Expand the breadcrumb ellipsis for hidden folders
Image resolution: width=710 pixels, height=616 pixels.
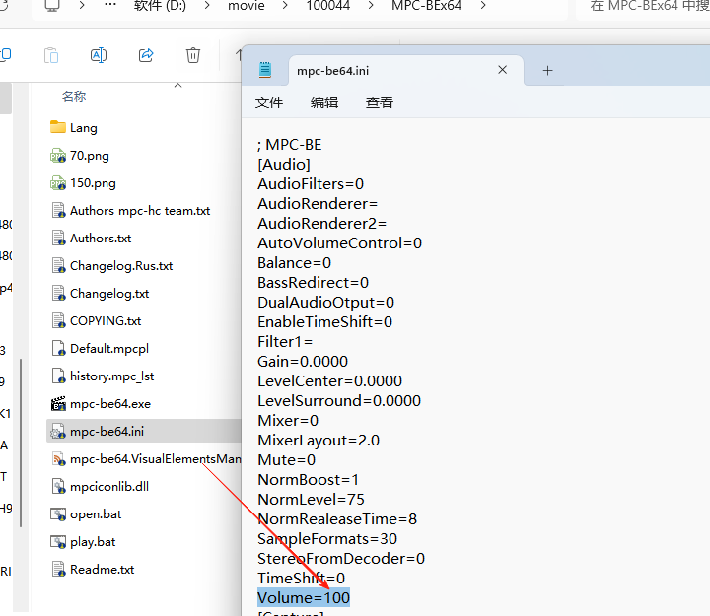pos(109,7)
